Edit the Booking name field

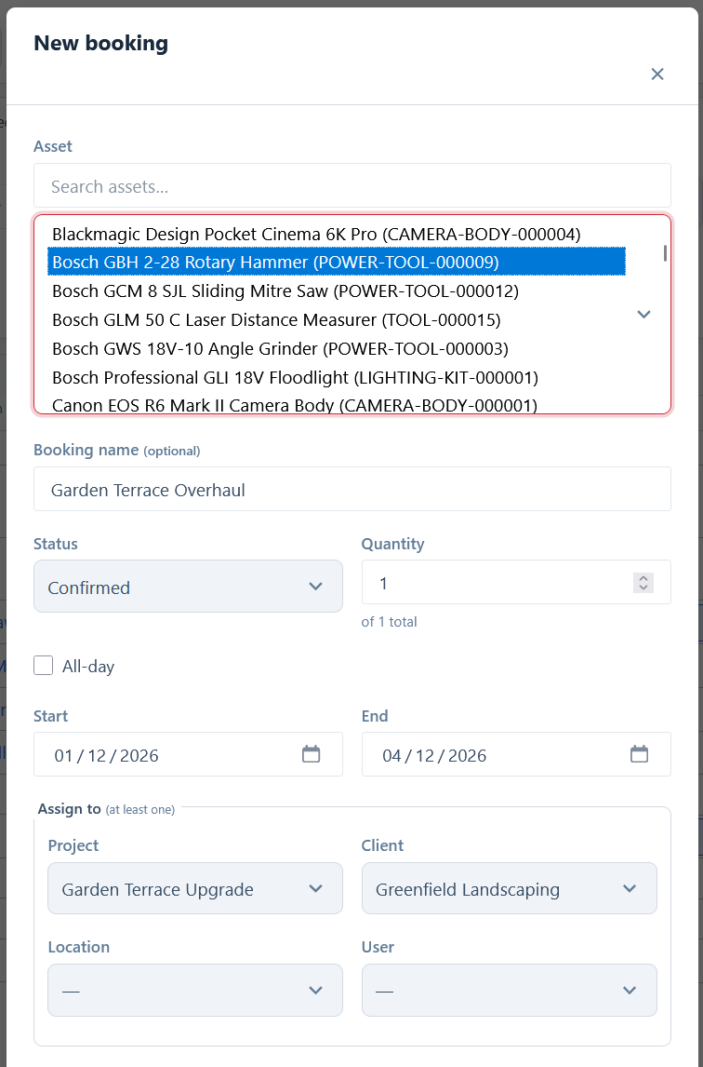352,489
